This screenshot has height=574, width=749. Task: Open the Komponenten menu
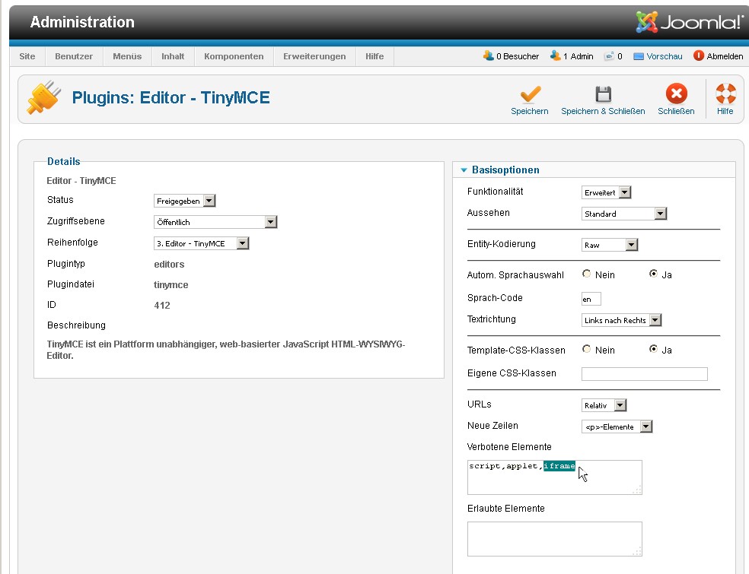234,56
